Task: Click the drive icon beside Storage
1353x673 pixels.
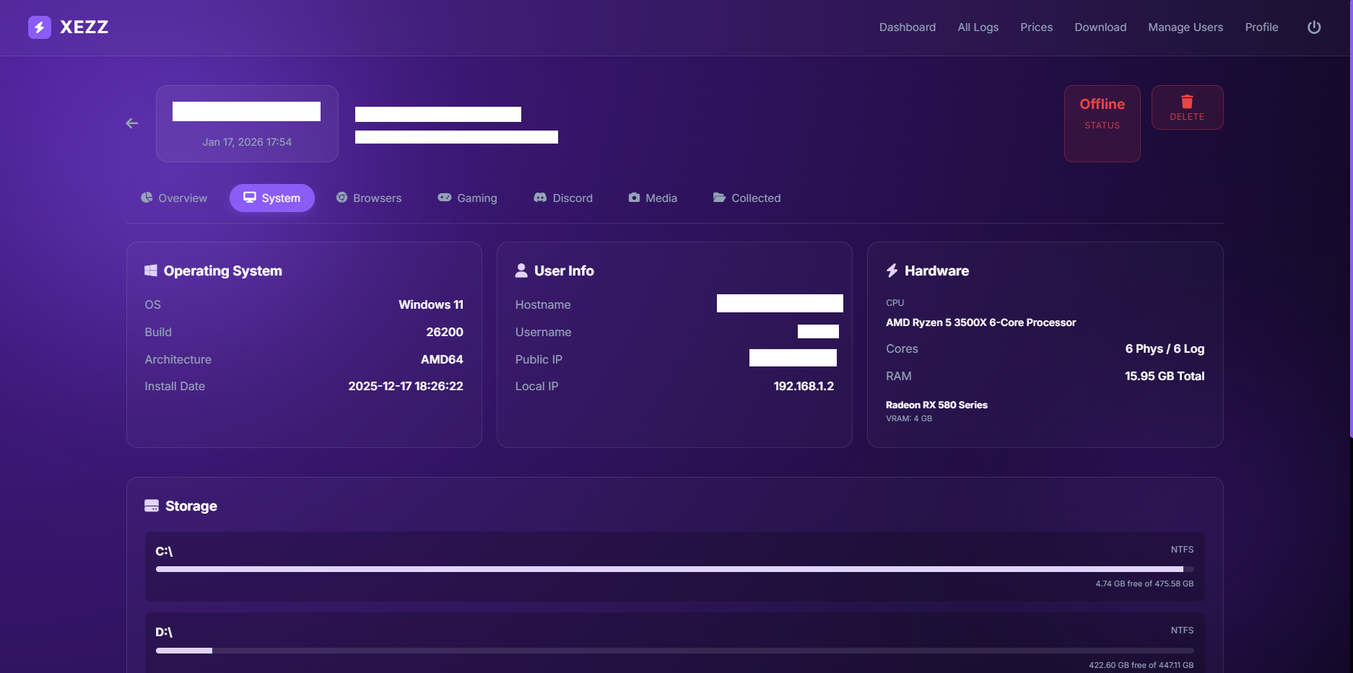Action: [152, 506]
